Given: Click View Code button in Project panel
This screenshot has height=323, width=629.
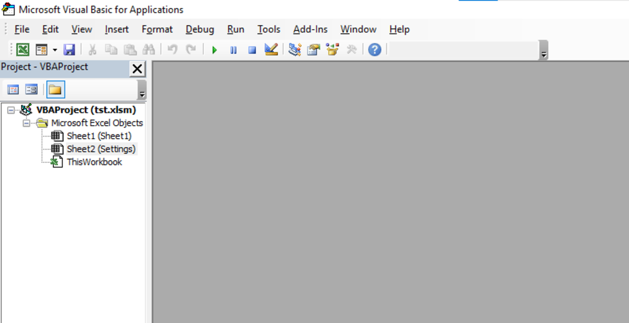Looking at the screenshot, I should point(14,90).
